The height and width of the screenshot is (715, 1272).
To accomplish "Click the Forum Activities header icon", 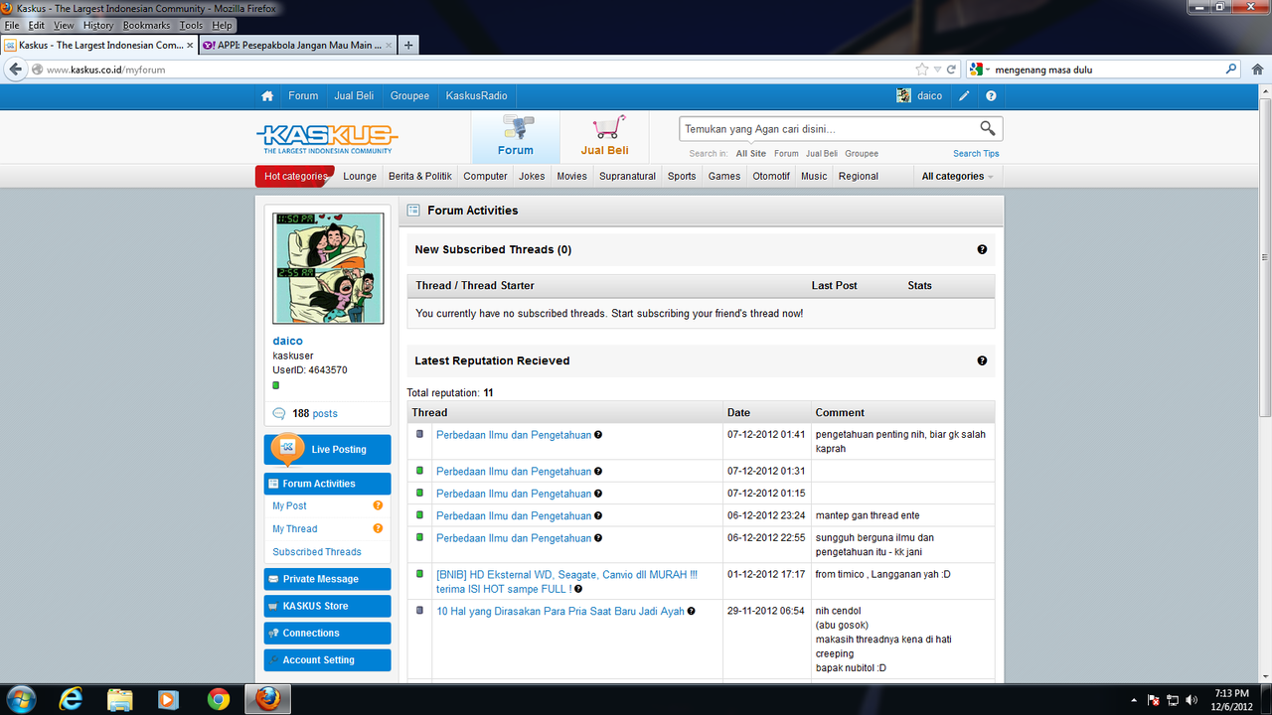I will [413, 211].
